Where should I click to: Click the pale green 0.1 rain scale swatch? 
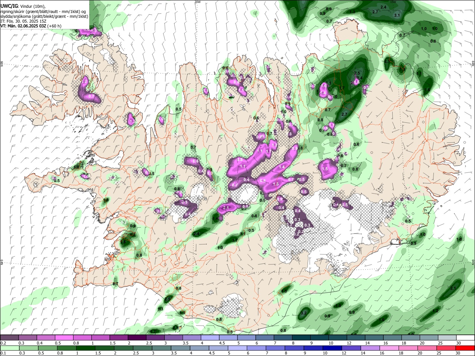pos(10,348)
